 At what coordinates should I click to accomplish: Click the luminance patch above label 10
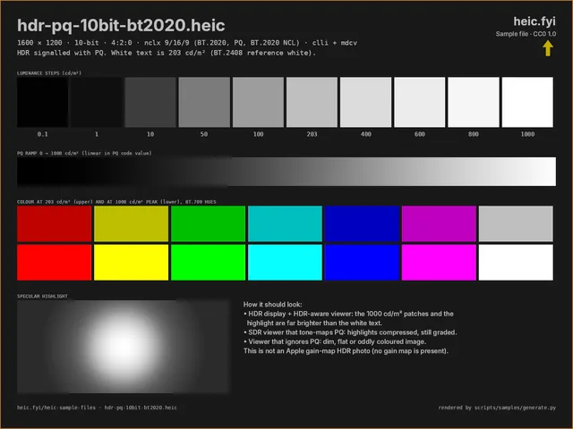point(150,102)
